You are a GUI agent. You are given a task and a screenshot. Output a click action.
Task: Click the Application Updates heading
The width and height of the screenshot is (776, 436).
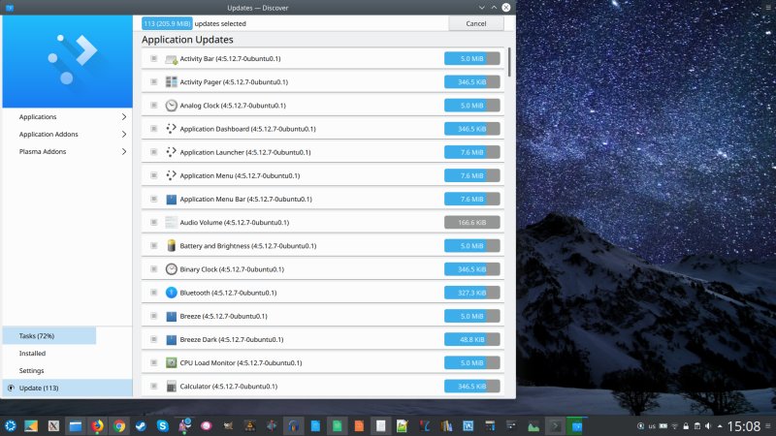point(187,40)
